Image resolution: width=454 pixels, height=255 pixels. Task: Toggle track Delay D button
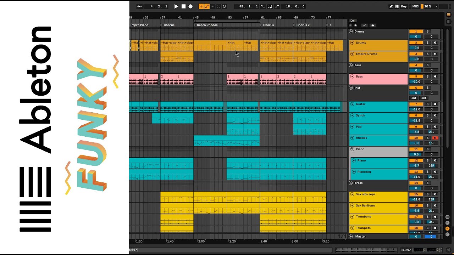448,234
